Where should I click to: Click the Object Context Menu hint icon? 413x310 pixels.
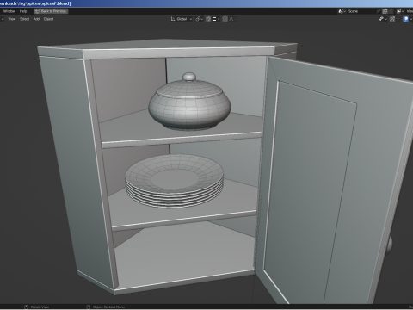click(89, 307)
